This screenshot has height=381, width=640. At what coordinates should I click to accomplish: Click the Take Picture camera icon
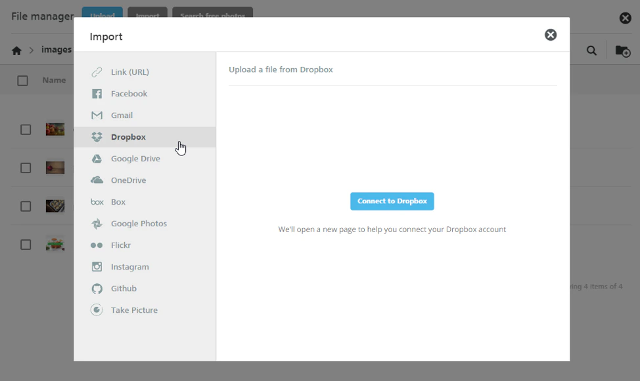[x=97, y=310]
